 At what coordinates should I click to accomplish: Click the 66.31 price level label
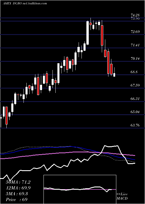click(x=135, y=99)
